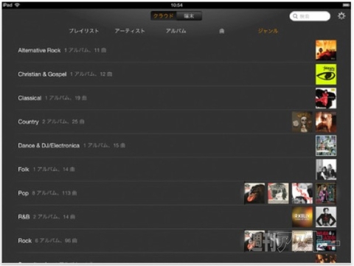Tap the battery status icon

pos(347,5)
